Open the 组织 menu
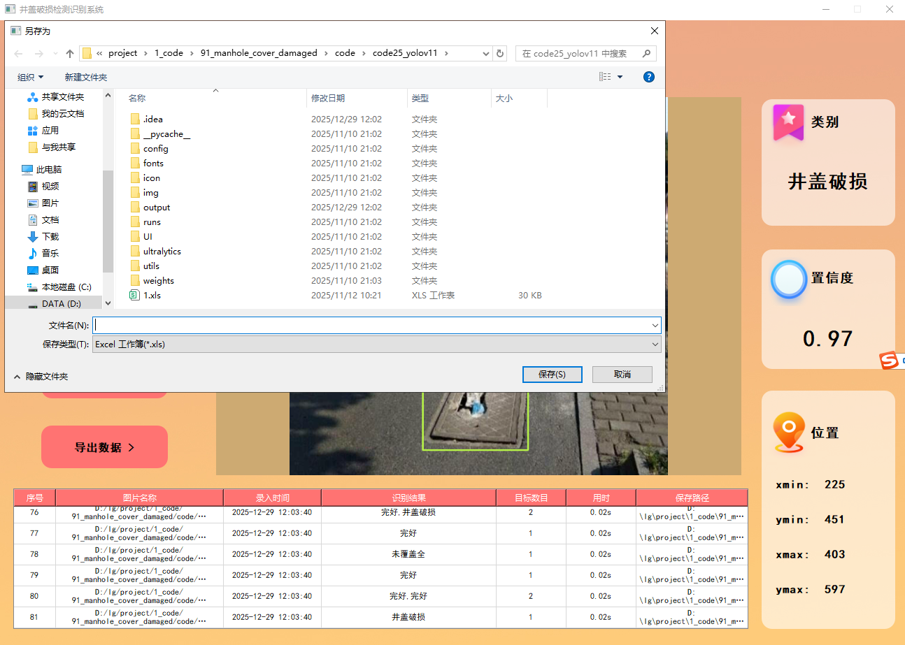This screenshot has height=645, width=905. [31, 77]
